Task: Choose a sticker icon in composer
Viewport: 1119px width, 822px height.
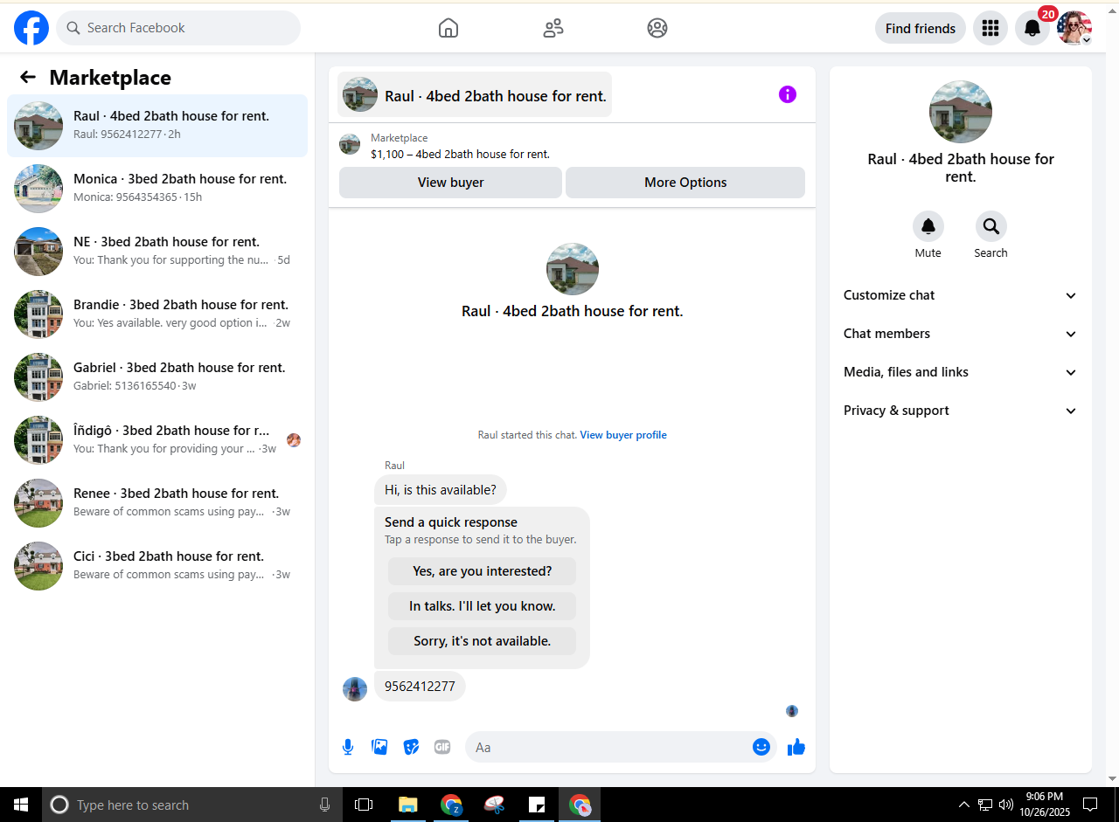Action: pyautogui.click(x=411, y=747)
